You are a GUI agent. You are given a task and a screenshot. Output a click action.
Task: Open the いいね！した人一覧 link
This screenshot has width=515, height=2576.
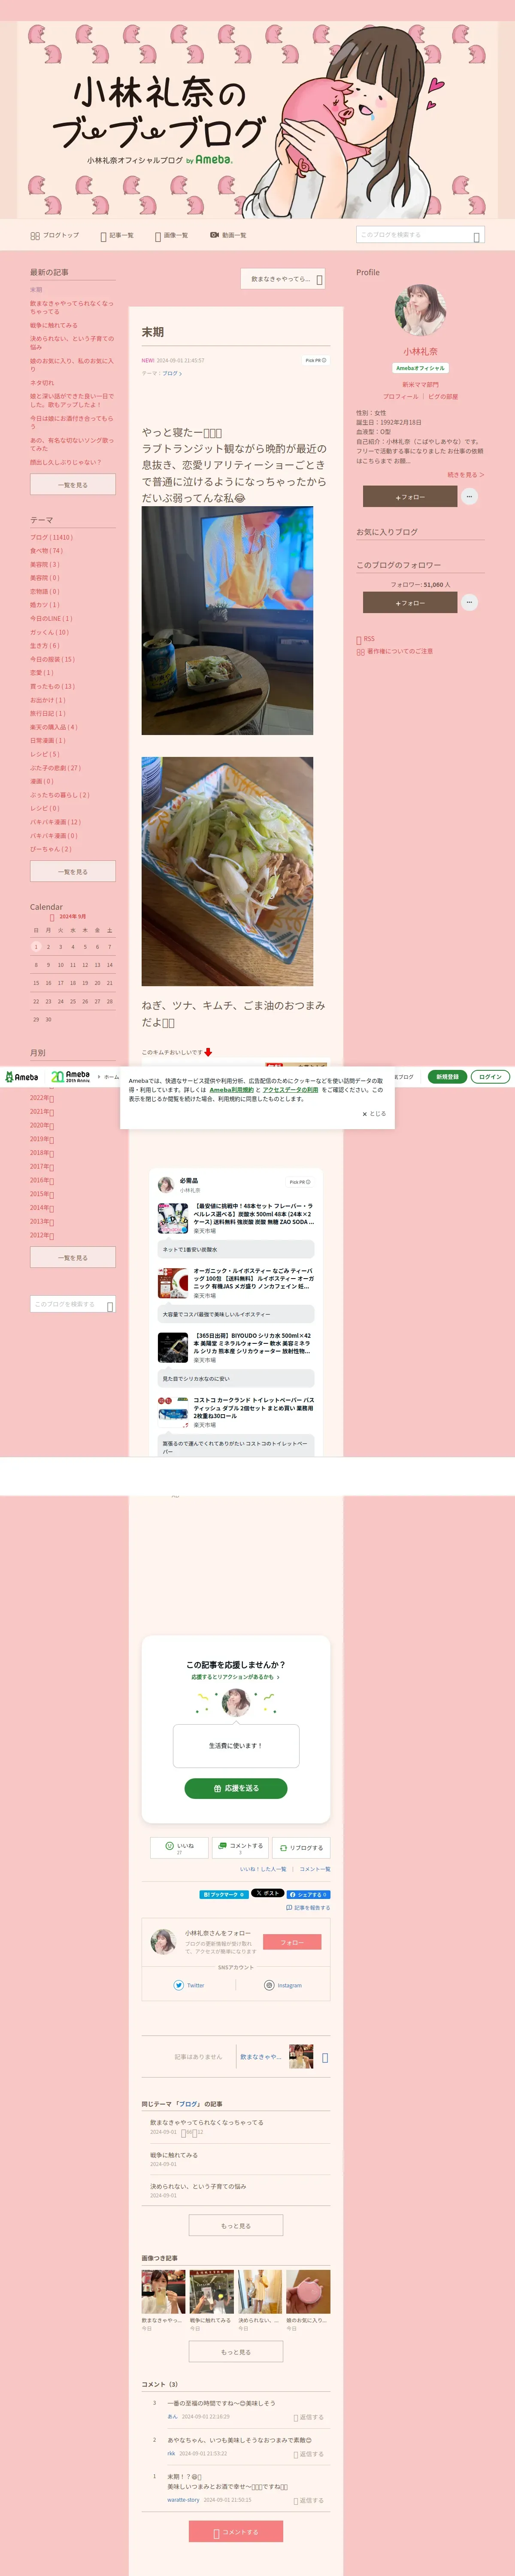[263, 1869]
